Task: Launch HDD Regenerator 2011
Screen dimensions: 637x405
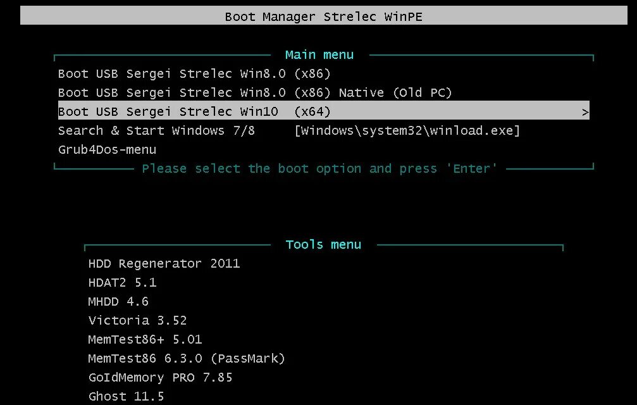Action: pos(164,263)
